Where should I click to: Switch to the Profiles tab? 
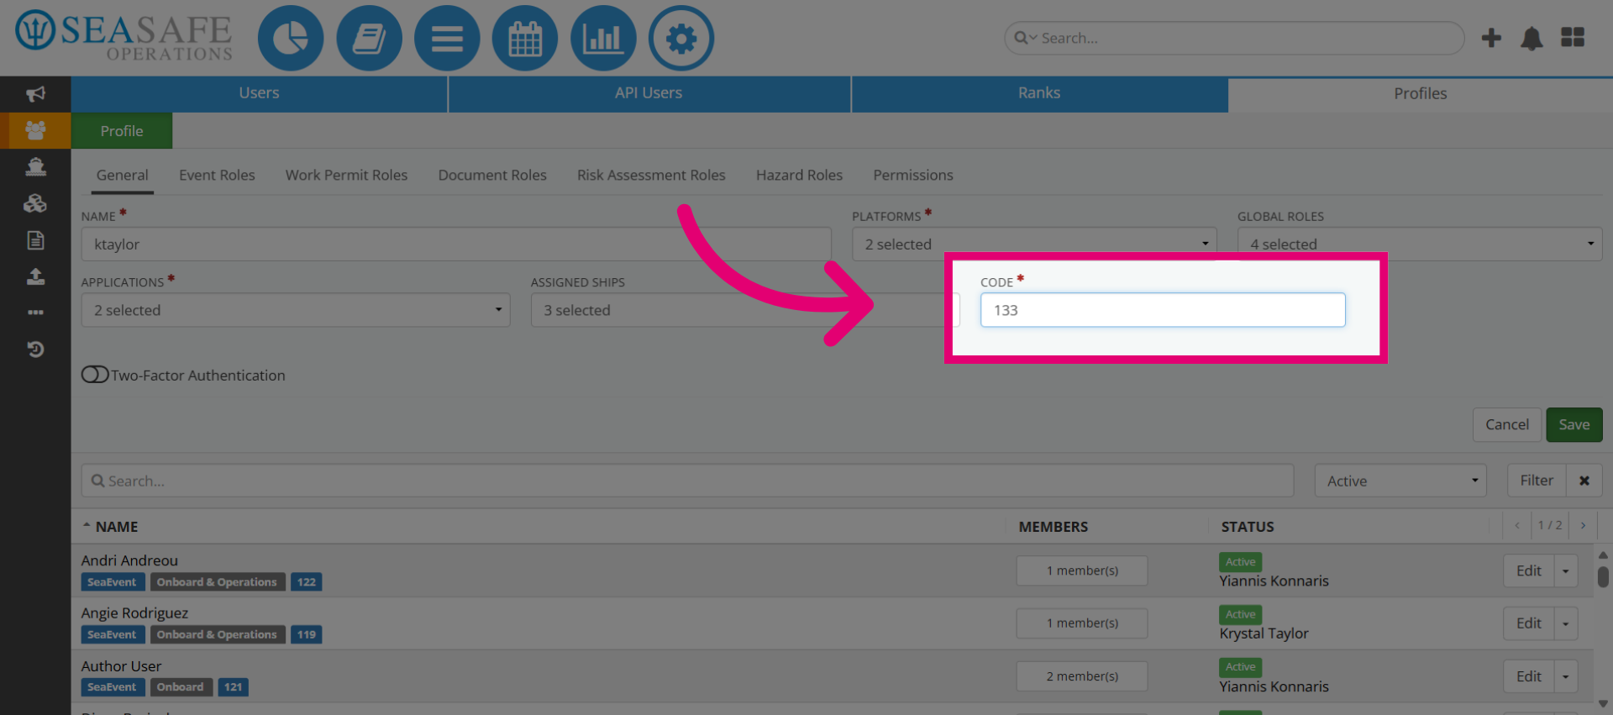pos(1421,93)
